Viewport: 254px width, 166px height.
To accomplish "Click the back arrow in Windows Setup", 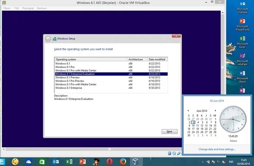I will [x=48, y=39].
